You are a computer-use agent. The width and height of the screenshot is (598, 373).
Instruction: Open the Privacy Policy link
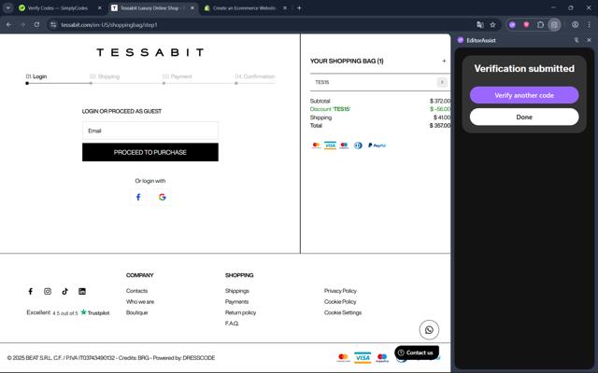[340, 291]
